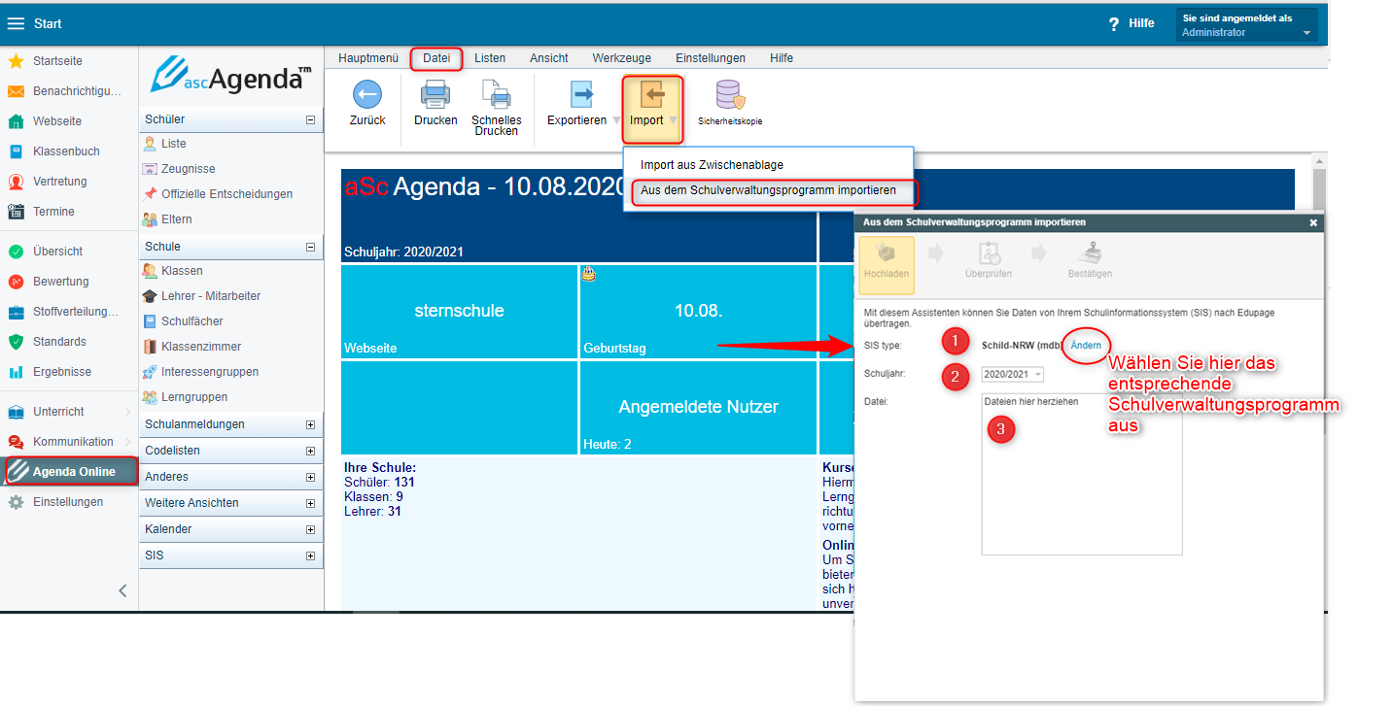Screen dimensions: 1393x706
Task: Open Eltern under Schüler
Action: point(177,219)
